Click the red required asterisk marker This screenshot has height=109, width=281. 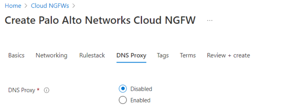38,90
